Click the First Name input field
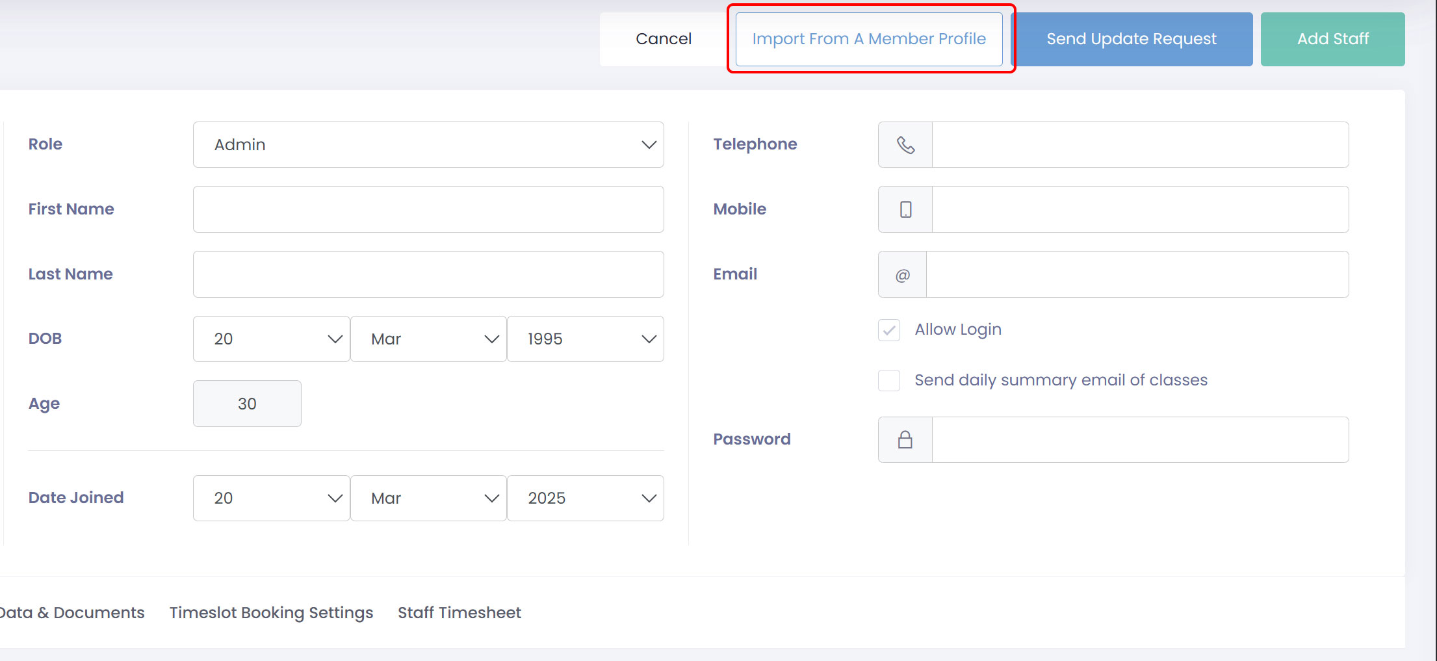Screen dimensions: 1437x661 click(x=428, y=209)
